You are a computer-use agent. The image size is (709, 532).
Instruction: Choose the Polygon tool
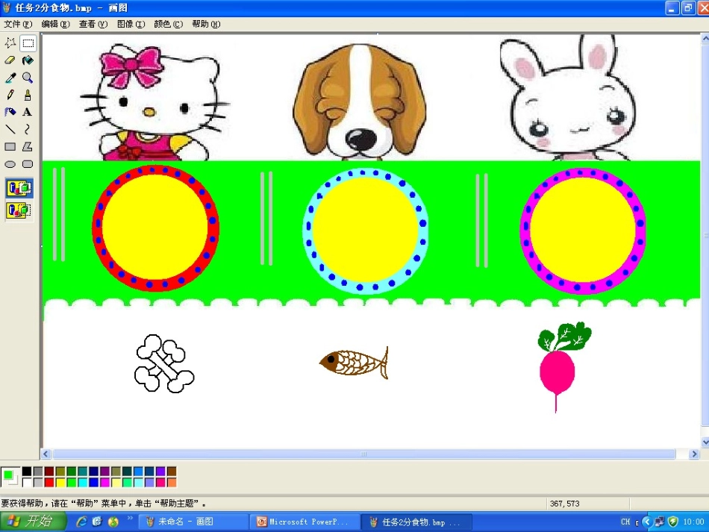click(28, 146)
